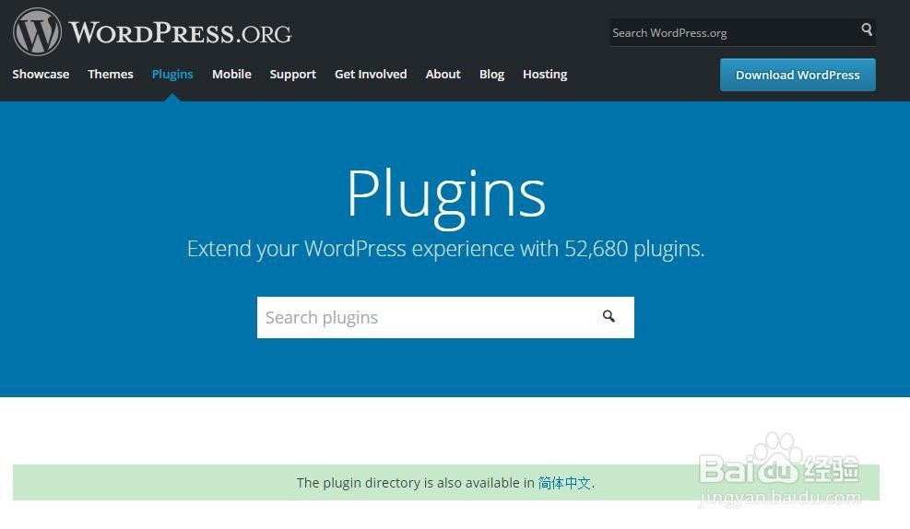Open the Showcase menu item
Viewport: 910px width, 529px height.
pos(41,75)
